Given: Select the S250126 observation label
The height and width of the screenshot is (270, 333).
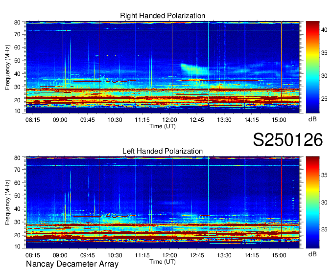Looking at the screenshot, I should click(x=288, y=140).
